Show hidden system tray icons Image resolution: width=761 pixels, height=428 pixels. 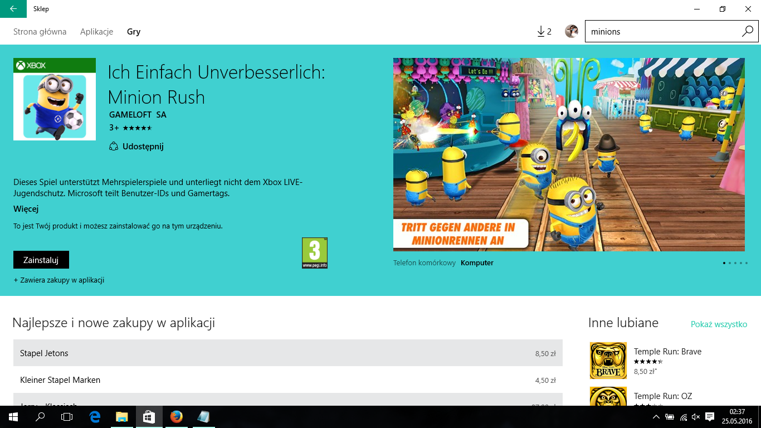tap(656, 417)
